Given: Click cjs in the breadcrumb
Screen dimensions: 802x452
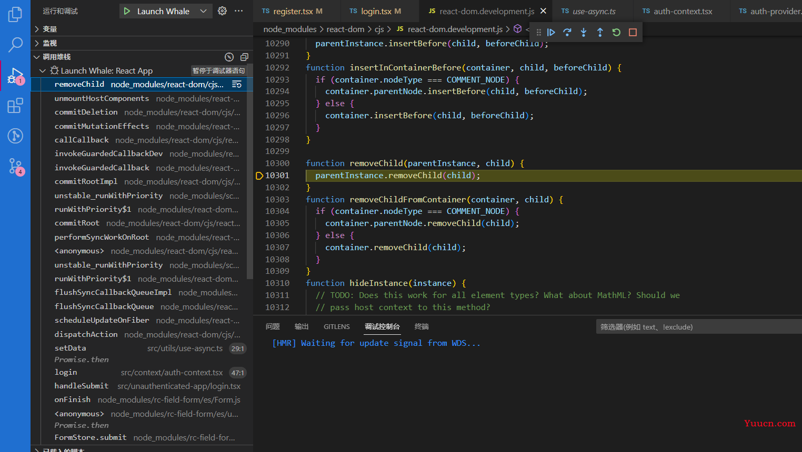Looking at the screenshot, I should click(379, 29).
